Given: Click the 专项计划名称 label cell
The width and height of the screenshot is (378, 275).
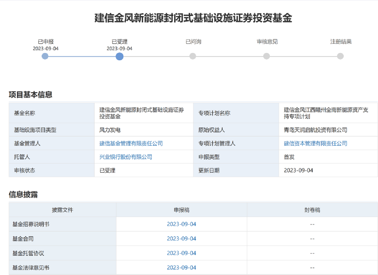Looking at the screenshot, I should 236,113.
